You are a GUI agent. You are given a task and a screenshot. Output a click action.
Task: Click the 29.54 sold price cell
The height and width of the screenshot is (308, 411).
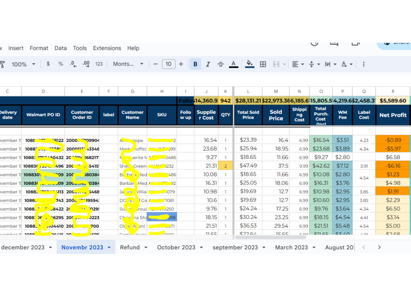click(276, 226)
